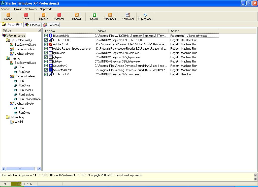Uncheck the igfxtray entry checkbox

[x=46, y=61]
